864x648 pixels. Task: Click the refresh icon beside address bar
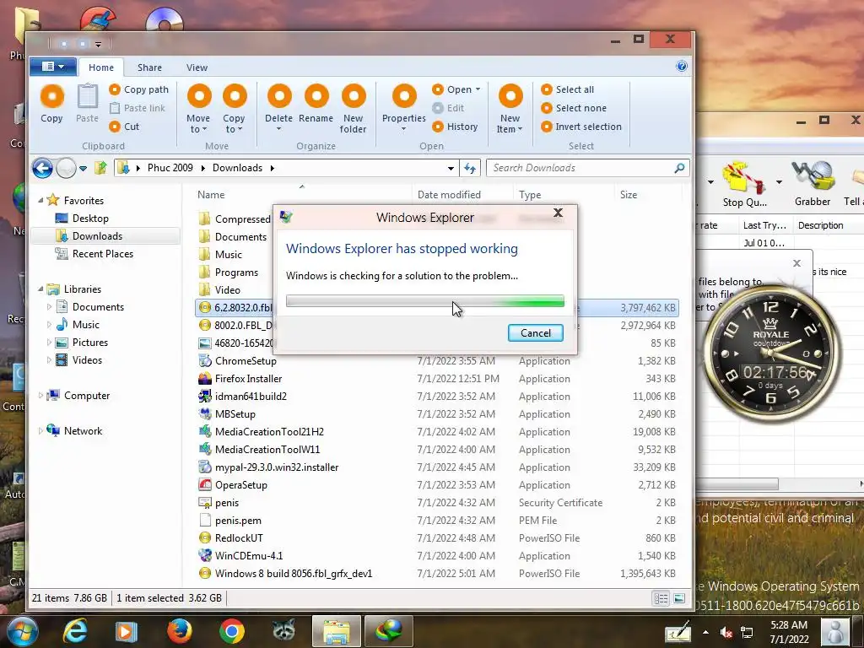(469, 168)
